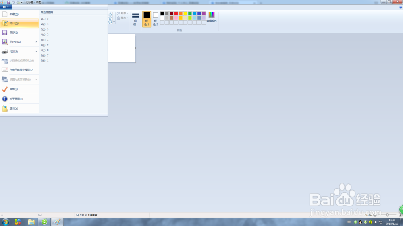Open recent picture entry "8(8) 7"
The height and width of the screenshot is (226, 403).
pos(73,55)
